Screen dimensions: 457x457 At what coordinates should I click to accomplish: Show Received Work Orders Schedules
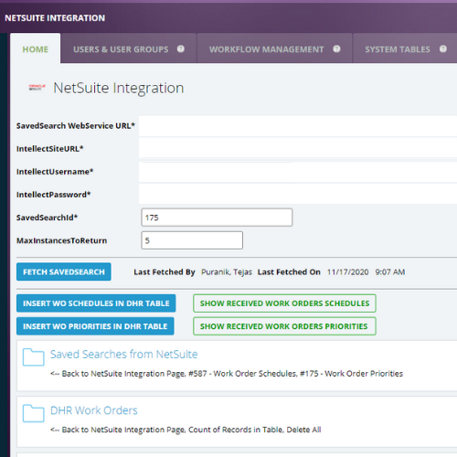284,303
